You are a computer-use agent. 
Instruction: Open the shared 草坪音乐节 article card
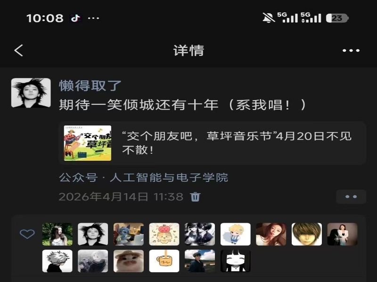pyautogui.click(x=213, y=143)
